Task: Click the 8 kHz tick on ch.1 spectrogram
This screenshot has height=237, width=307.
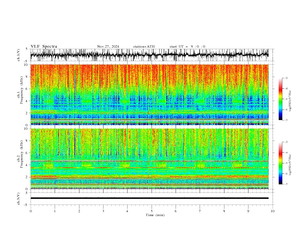Action: (x=27, y=77)
